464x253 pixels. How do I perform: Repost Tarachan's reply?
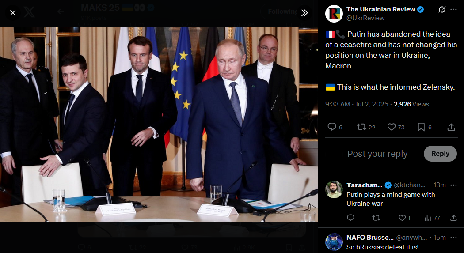pyautogui.click(x=376, y=218)
